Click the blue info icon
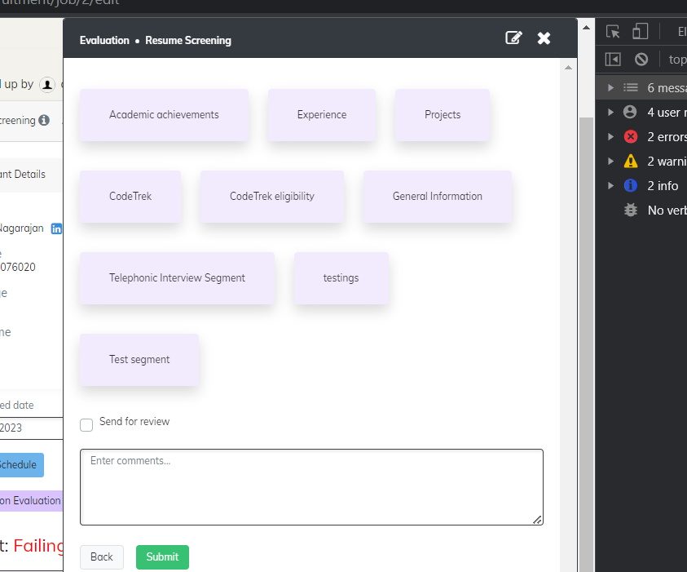This screenshot has width=687, height=572. click(x=631, y=186)
